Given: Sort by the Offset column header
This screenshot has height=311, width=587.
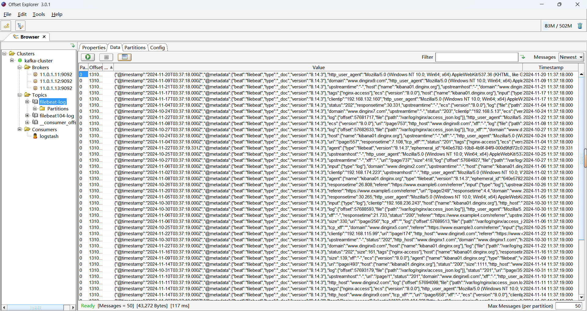Looking at the screenshot, I should (96, 67).
